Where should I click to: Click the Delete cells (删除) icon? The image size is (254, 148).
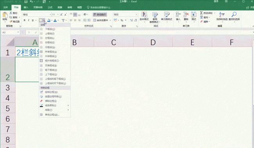click(x=186, y=15)
